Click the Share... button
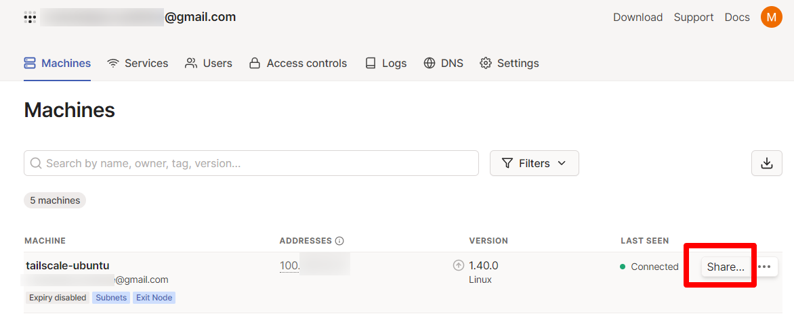 click(726, 267)
